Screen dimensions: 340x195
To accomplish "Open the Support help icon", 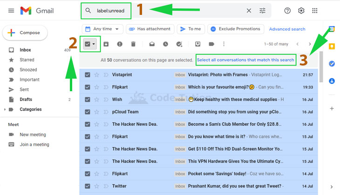I will pos(287,11).
